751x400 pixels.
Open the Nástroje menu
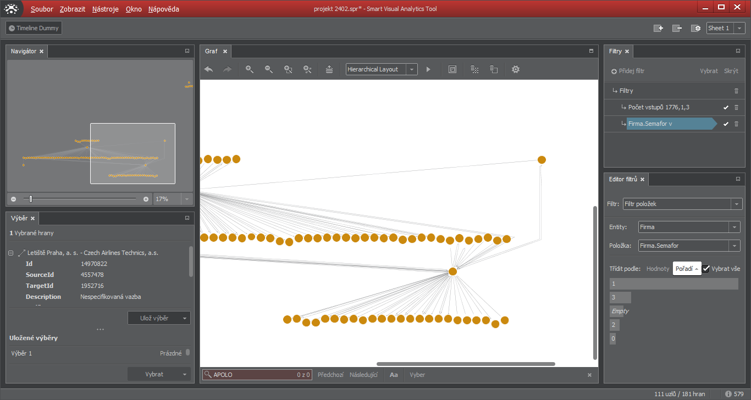[105, 9]
